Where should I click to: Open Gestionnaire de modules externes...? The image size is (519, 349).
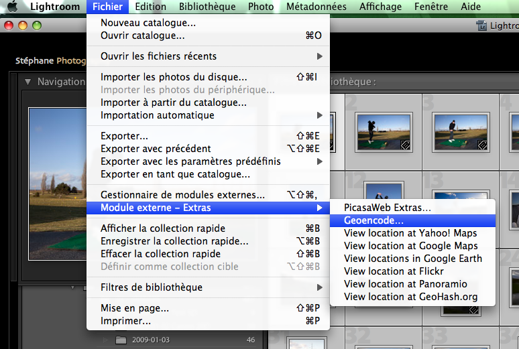point(208,195)
